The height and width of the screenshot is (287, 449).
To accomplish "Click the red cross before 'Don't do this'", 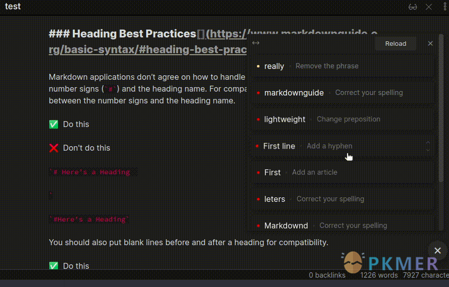I will (x=54, y=148).
